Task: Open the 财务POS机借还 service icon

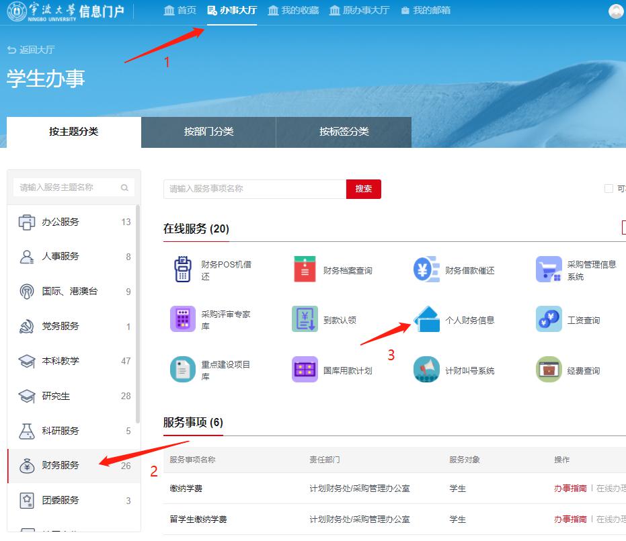Action: [183, 270]
